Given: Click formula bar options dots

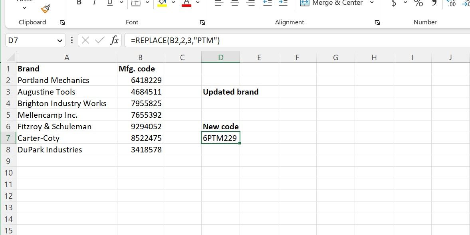Looking at the screenshot, I should [71, 40].
